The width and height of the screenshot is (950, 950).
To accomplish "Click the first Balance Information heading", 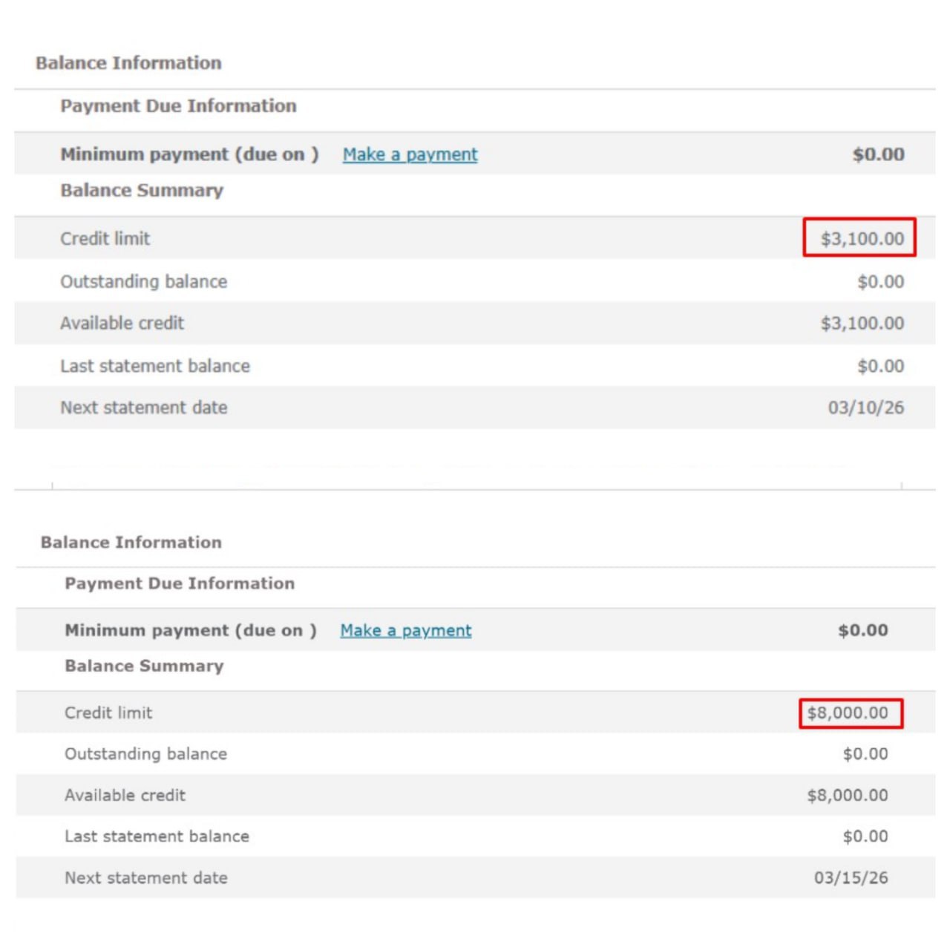I will (128, 63).
